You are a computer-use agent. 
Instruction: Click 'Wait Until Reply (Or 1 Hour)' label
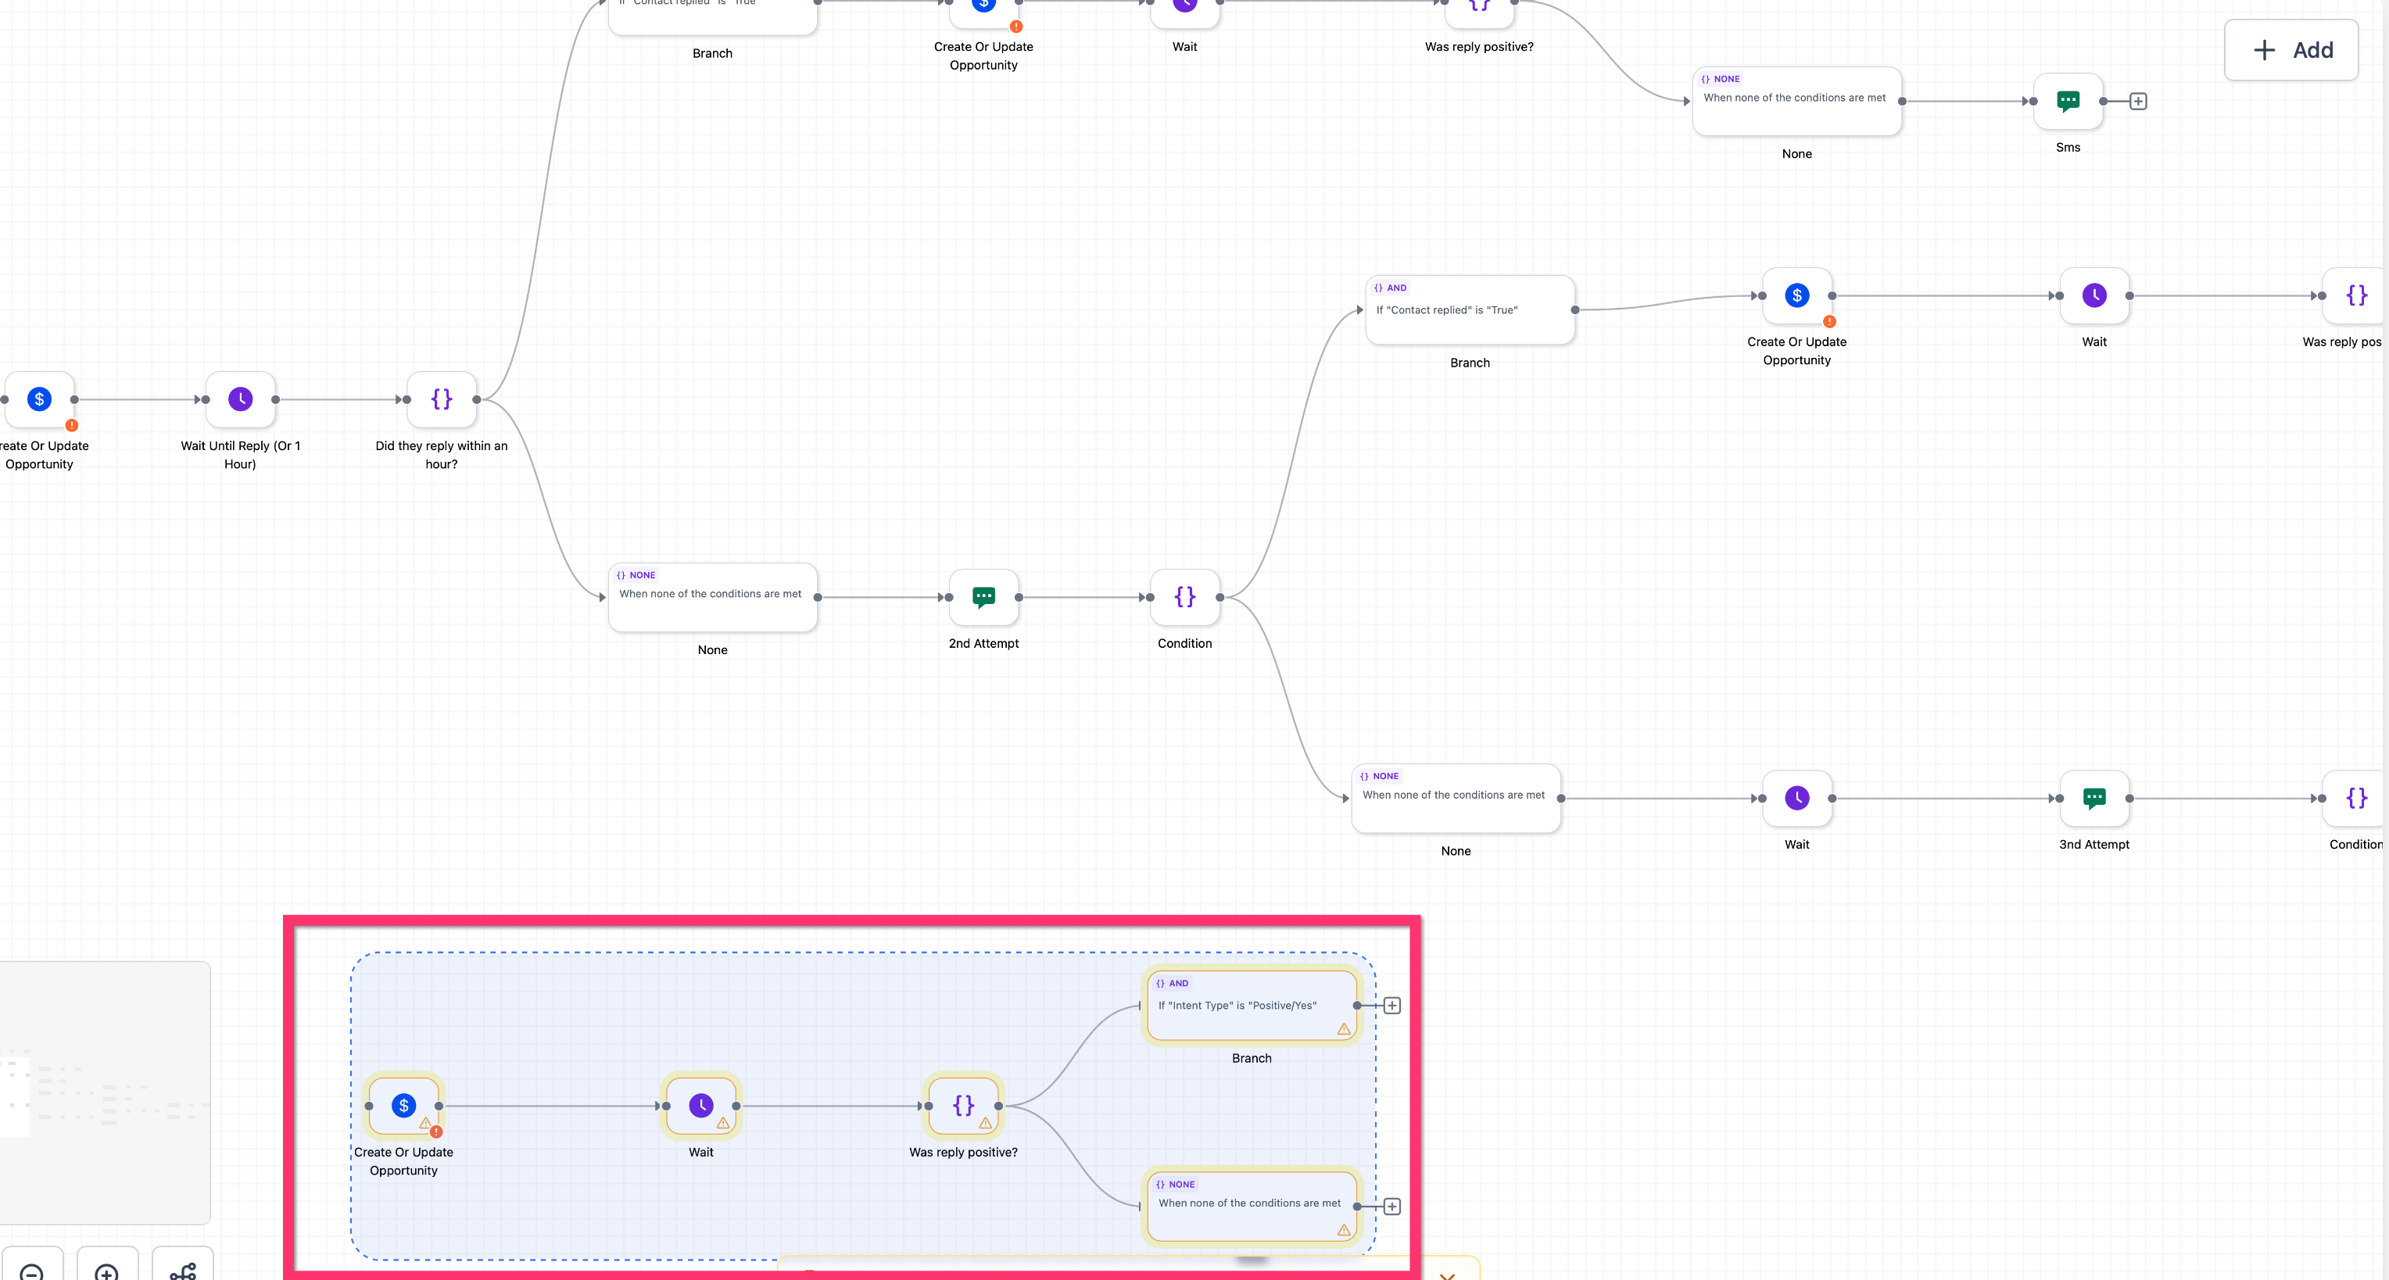point(240,455)
